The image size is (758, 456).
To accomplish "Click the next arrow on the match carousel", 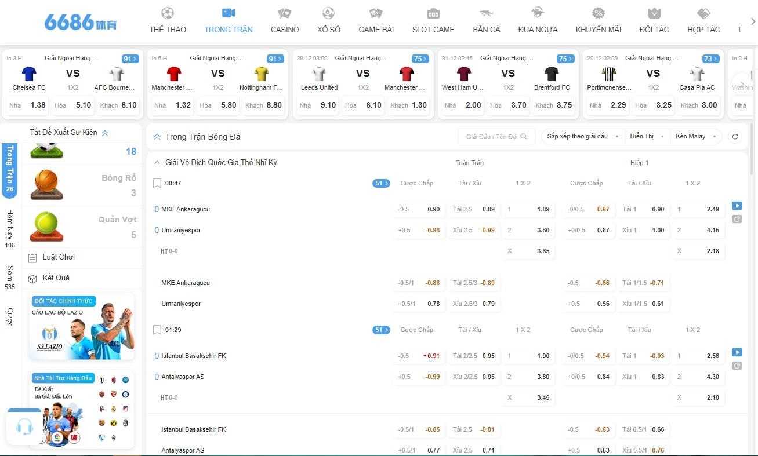I will [742, 85].
